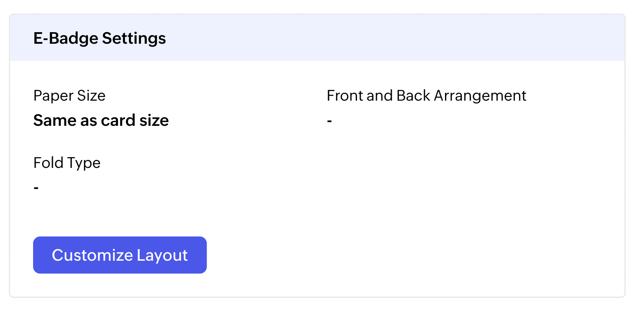Select the E-Badge Settings header title
Viewport: 638px width, 316px height.
point(100,38)
